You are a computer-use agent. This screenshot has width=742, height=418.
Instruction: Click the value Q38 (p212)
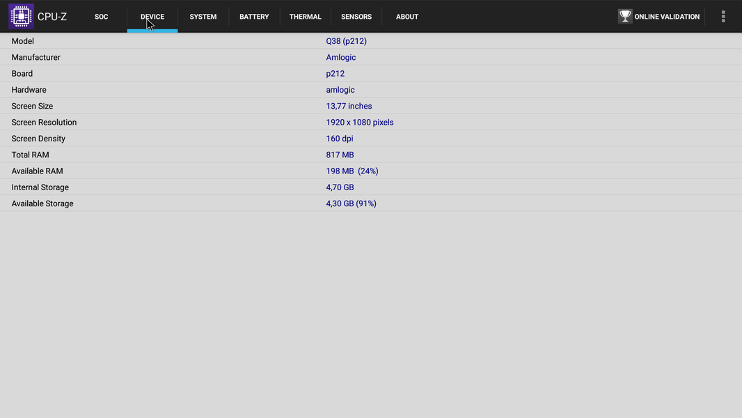(347, 41)
